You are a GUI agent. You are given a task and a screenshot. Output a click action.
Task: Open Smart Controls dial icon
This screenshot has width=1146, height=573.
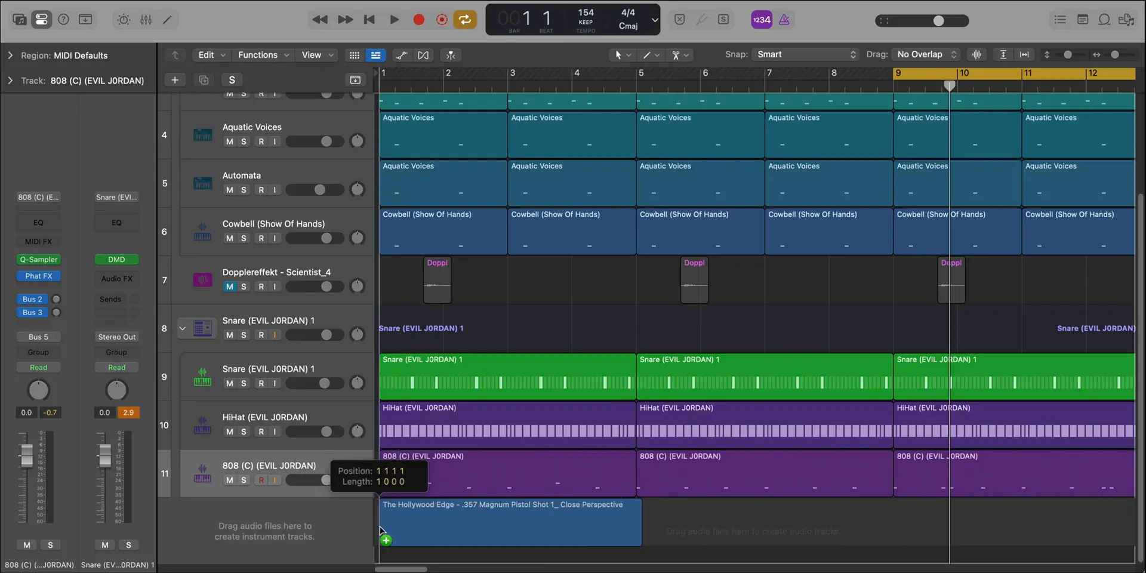coord(124,20)
